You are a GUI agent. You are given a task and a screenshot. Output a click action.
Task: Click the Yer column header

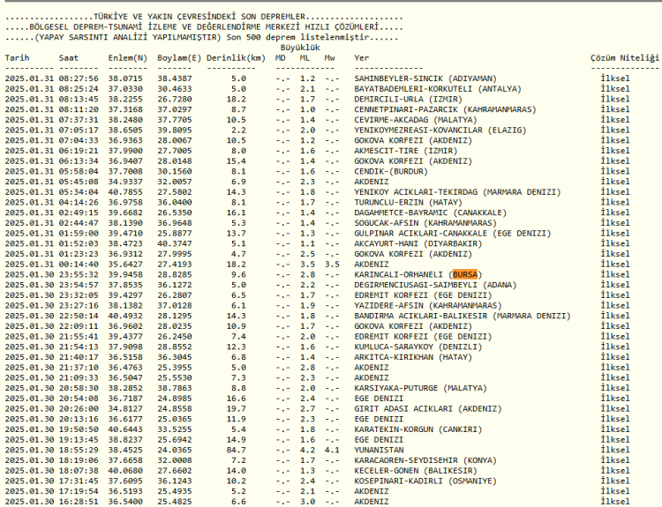(x=362, y=57)
